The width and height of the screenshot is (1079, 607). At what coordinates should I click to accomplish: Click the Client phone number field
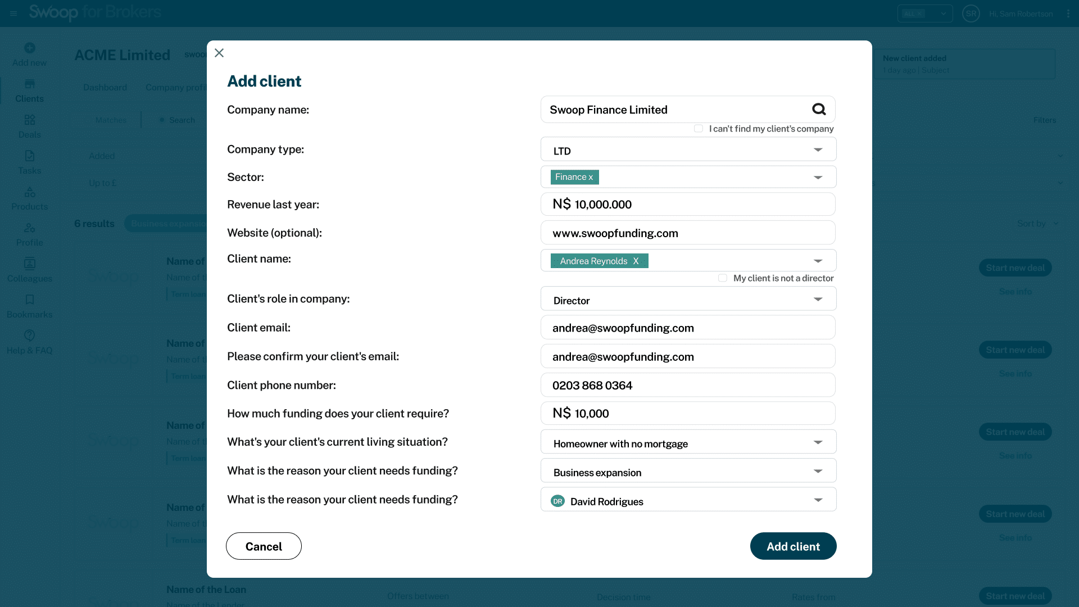click(x=688, y=386)
